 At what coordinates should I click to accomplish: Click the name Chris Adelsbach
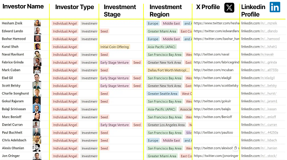[14, 140]
